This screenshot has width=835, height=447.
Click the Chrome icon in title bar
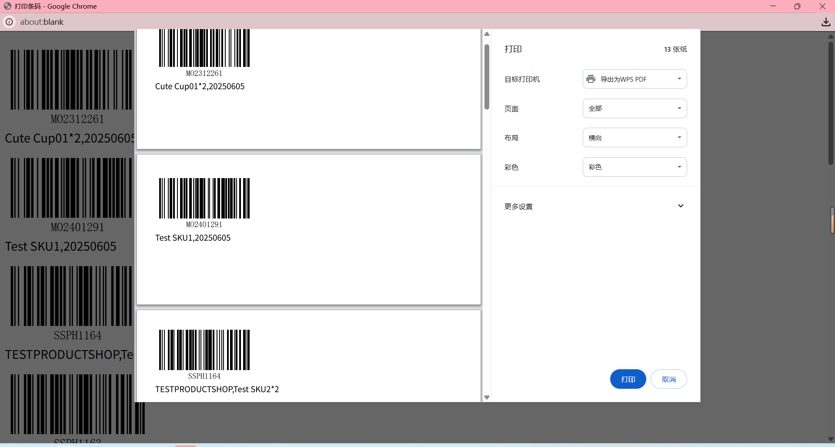click(7, 6)
